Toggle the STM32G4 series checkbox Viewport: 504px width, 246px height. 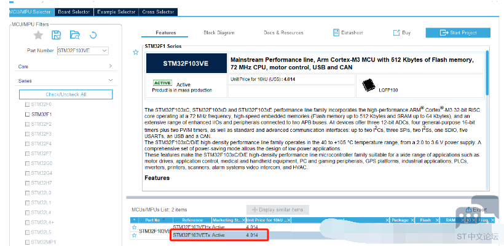tap(27, 173)
